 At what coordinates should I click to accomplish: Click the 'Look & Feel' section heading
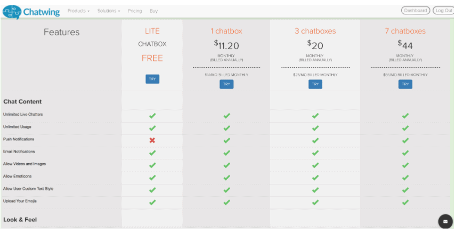point(20,220)
